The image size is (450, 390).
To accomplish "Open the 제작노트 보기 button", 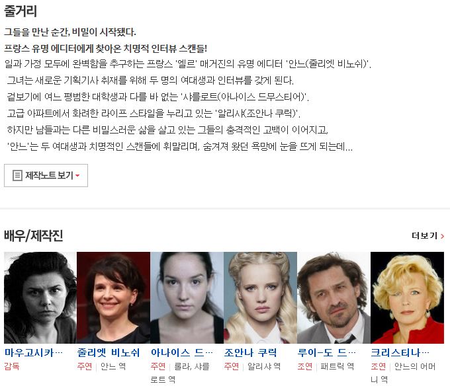I will pos(46,176).
